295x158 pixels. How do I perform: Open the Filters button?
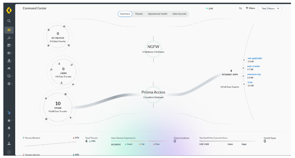(250, 8)
